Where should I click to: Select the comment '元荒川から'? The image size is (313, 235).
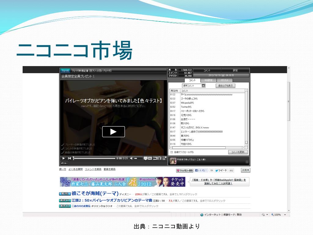click(x=186, y=115)
